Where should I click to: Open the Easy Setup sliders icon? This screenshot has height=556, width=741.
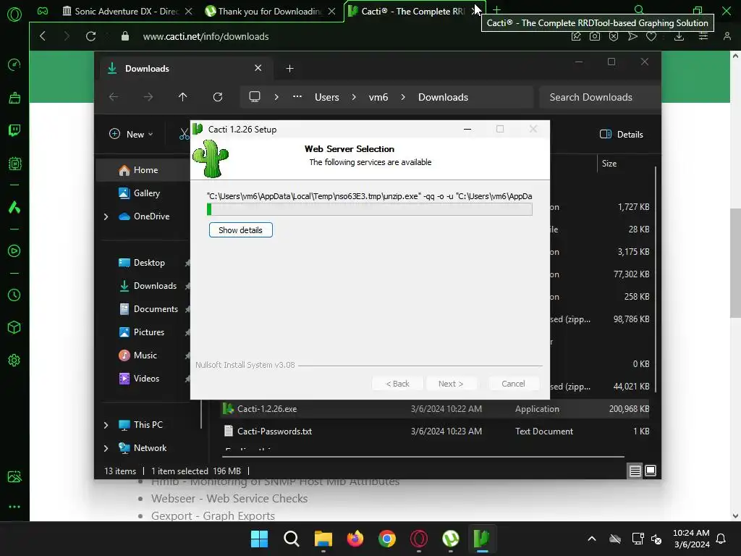click(x=703, y=36)
